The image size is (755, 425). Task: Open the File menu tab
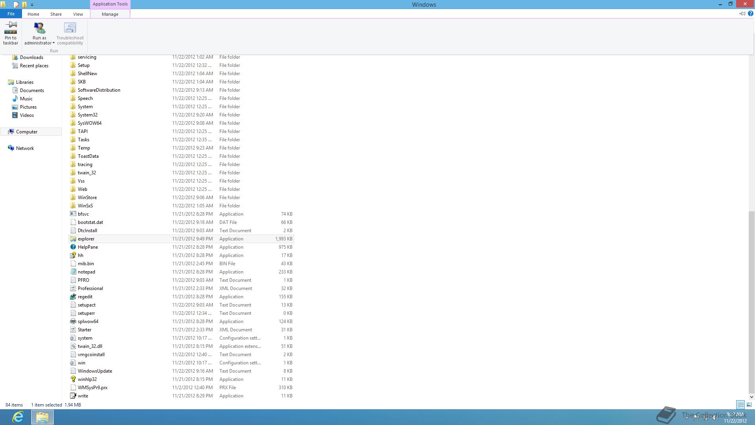pos(11,14)
